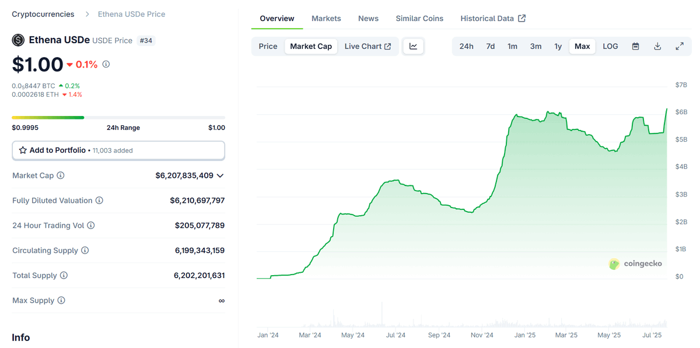This screenshot has width=700, height=348.
Task: Click the Fully Diluted Valuation info icon
Action: [x=99, y=201]
